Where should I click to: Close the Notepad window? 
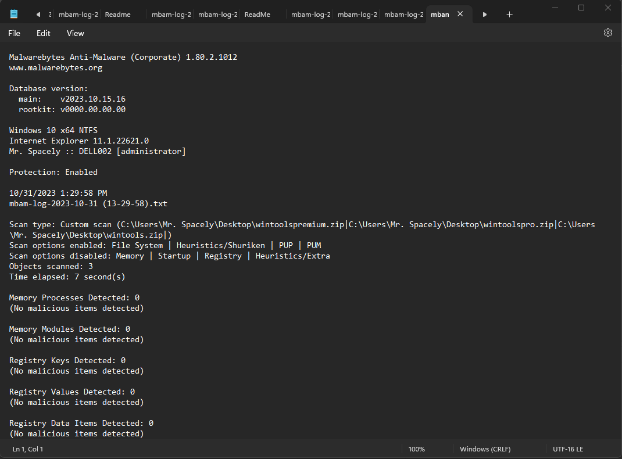coord(607,8)
